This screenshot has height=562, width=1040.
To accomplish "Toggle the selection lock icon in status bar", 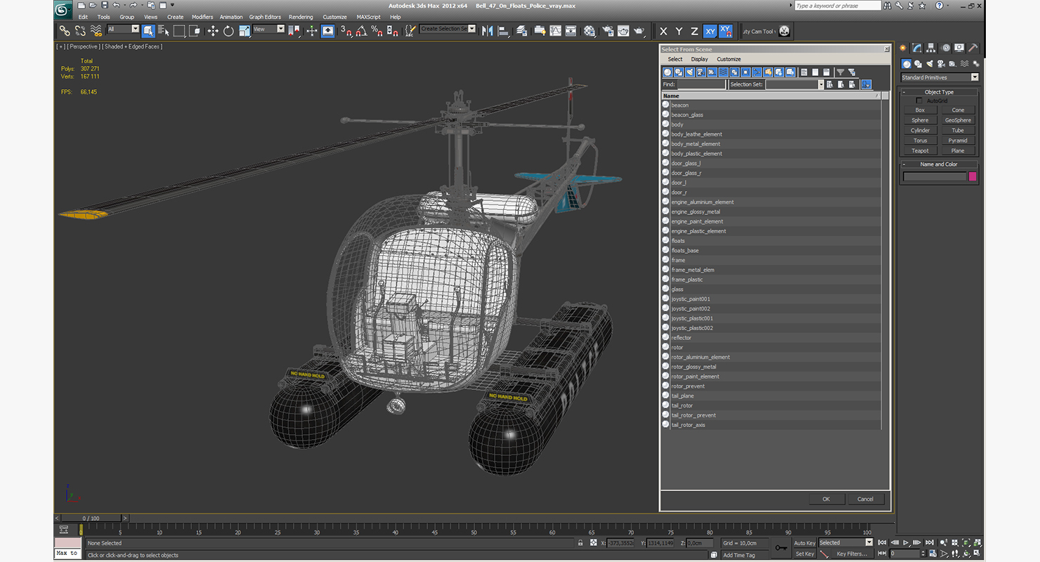I will click(580, 543).
